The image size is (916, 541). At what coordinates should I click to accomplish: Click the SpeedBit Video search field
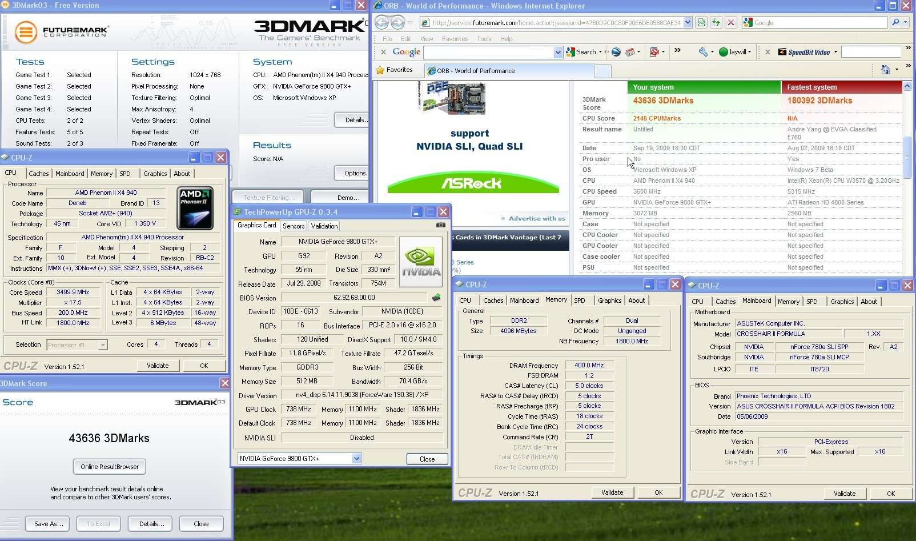click(871, 52)
